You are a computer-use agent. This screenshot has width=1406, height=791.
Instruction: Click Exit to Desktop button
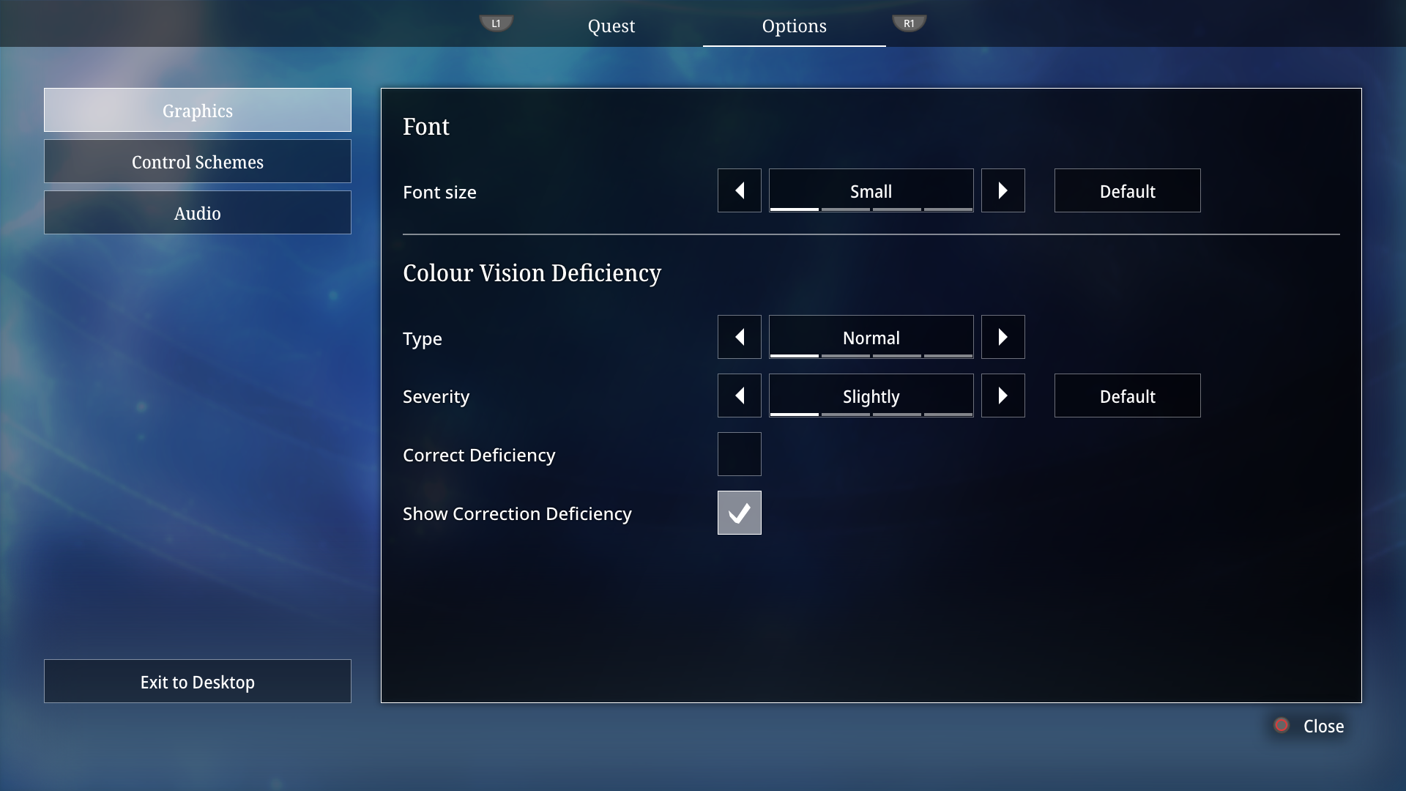[198, 681]
